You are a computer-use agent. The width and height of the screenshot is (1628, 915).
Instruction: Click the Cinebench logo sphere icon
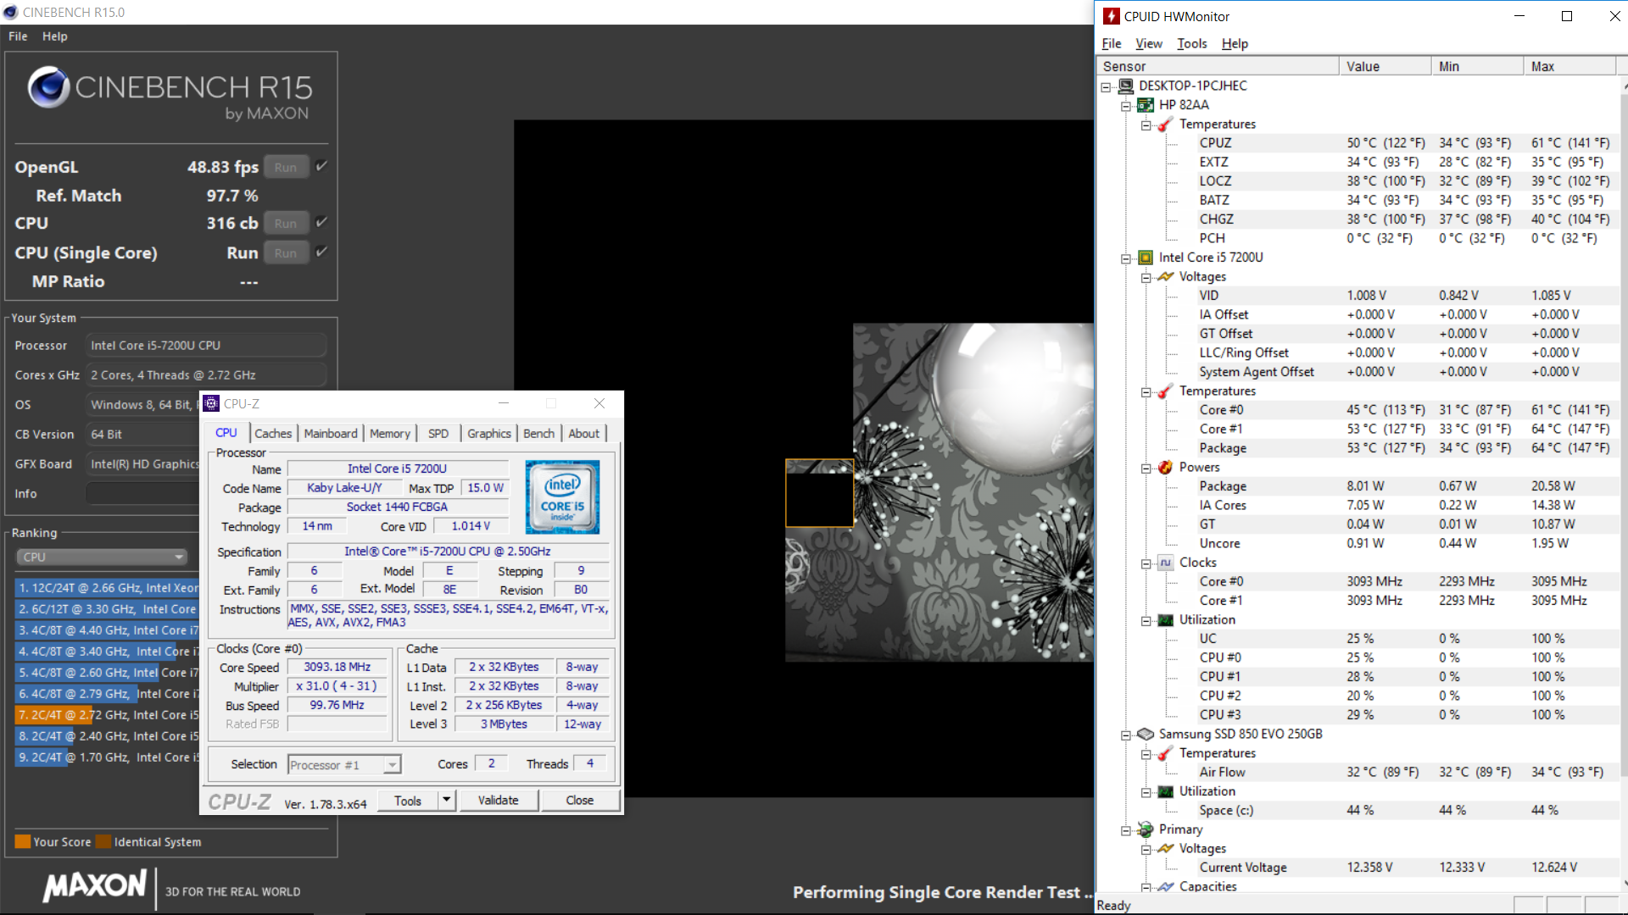coord(48,87)
